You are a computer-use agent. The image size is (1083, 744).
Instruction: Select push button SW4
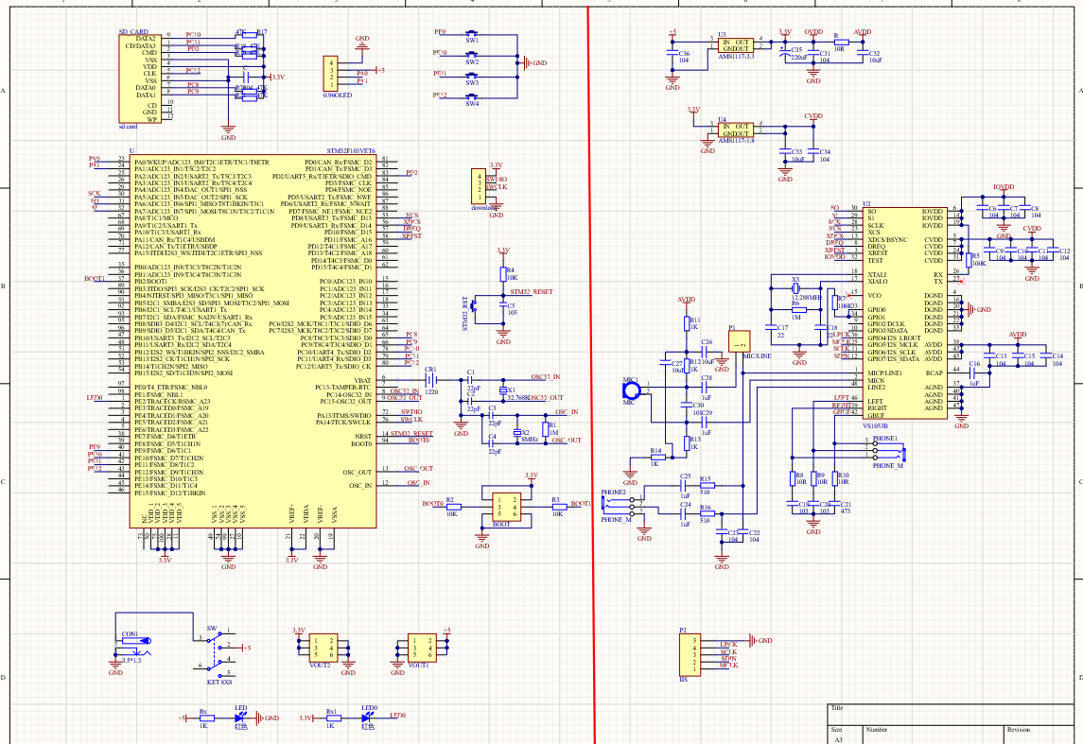[x=472, y=96]
